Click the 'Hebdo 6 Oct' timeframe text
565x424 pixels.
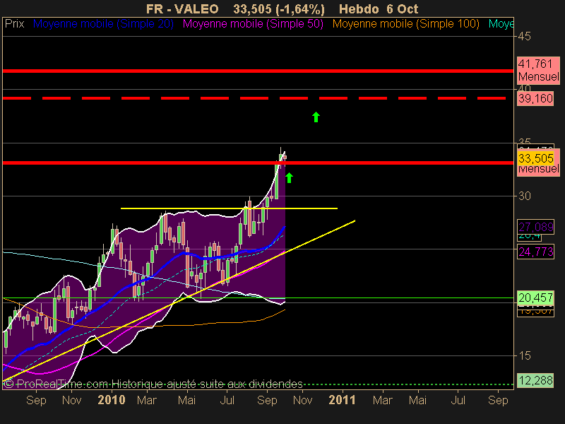379,9
